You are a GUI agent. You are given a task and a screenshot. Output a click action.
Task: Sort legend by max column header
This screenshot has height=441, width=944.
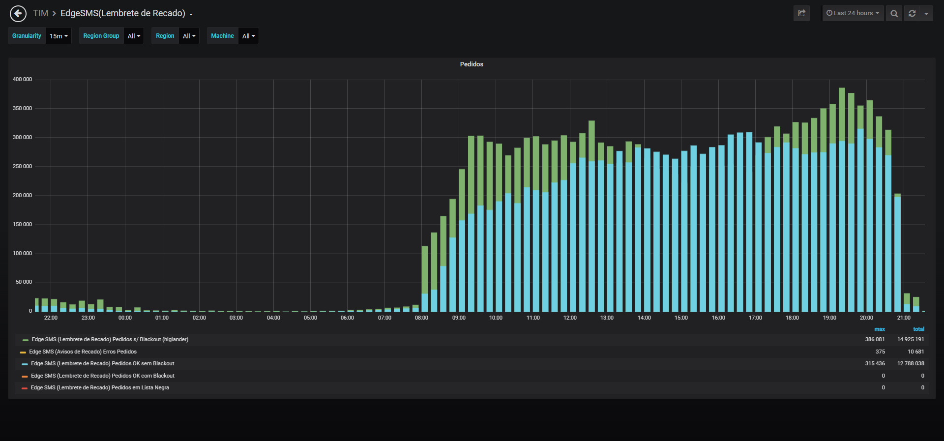click(x=880, y=329)
